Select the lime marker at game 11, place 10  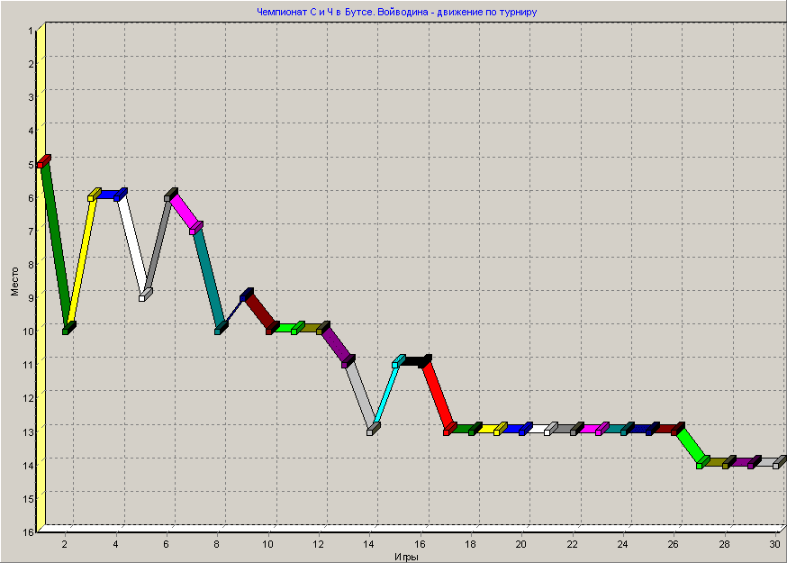298,328
